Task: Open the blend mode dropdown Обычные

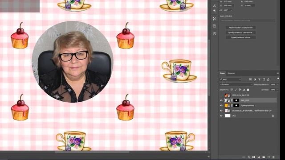Action: (x=236, y=84)
